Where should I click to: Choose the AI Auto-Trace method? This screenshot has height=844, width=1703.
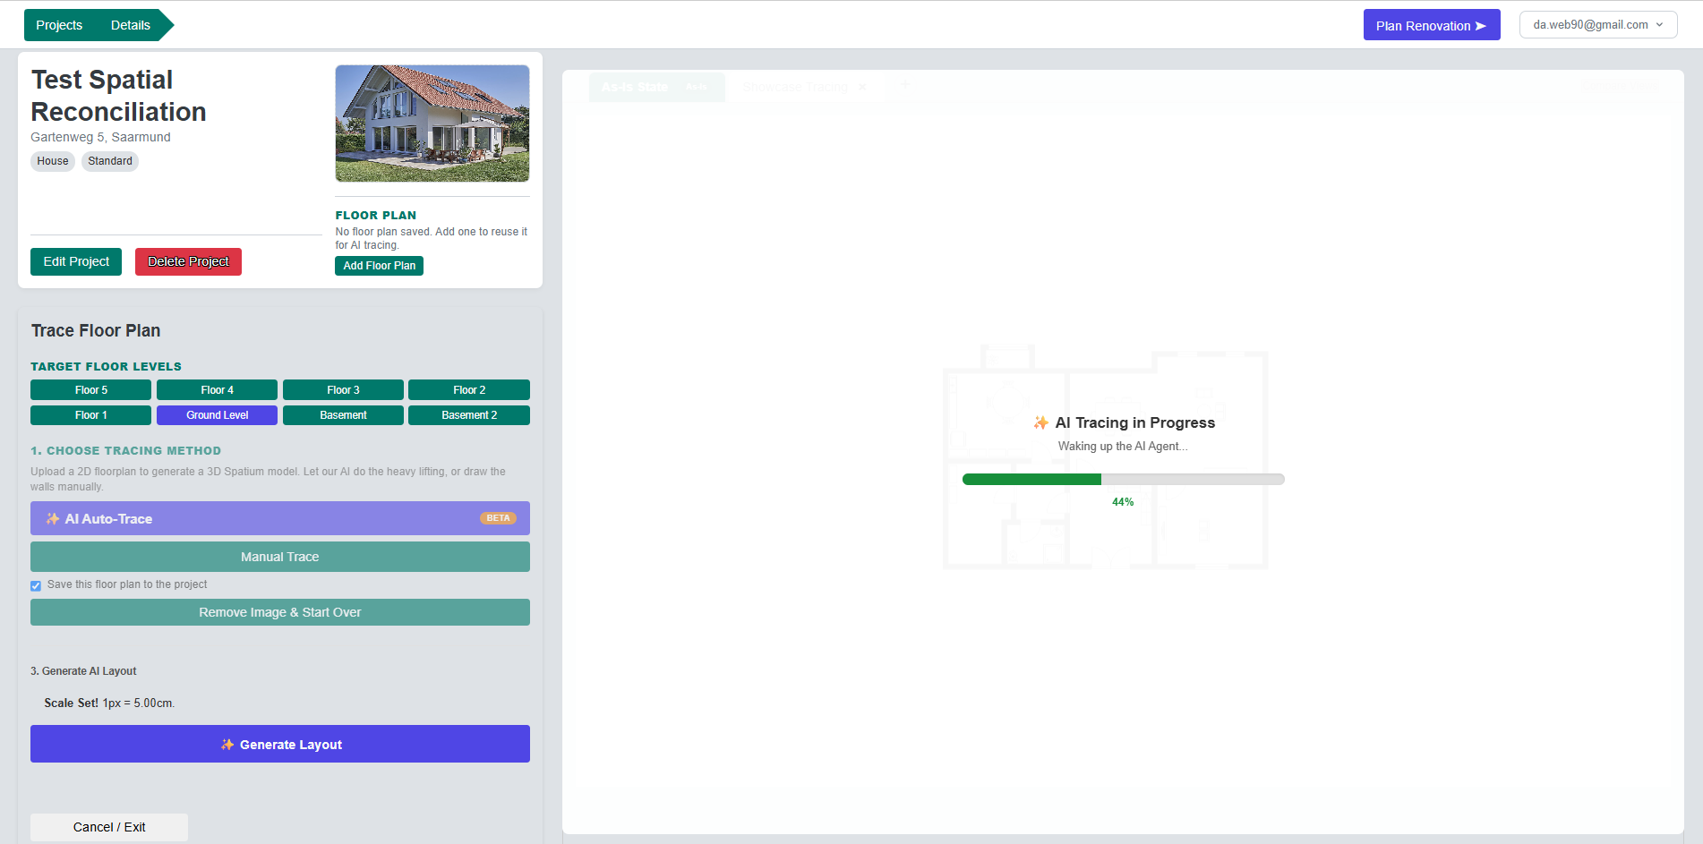(x=280, y=518)
